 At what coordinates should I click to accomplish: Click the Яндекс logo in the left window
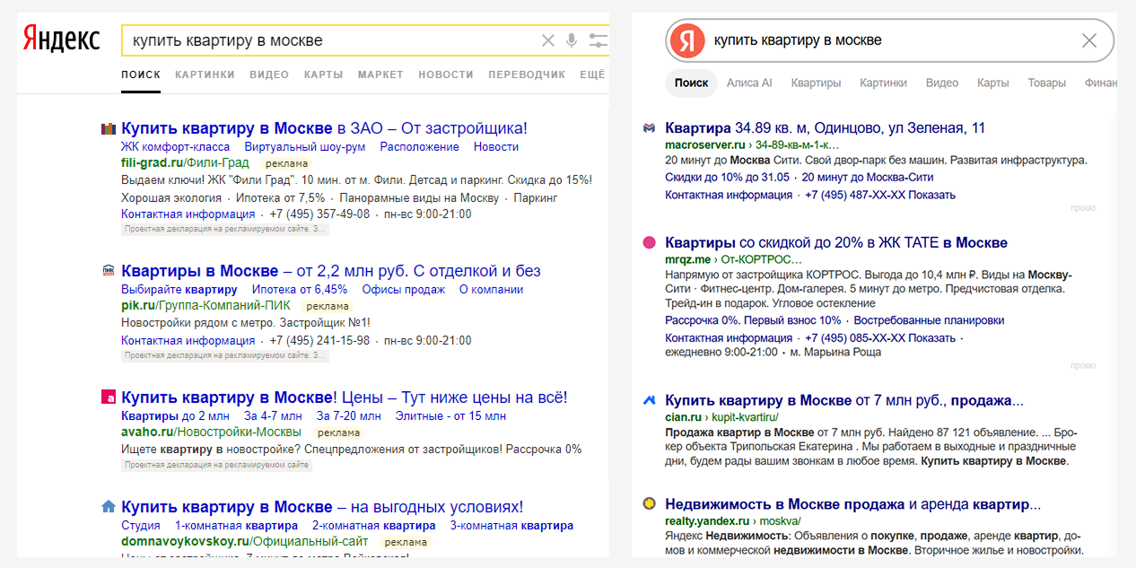click(62, 39)
